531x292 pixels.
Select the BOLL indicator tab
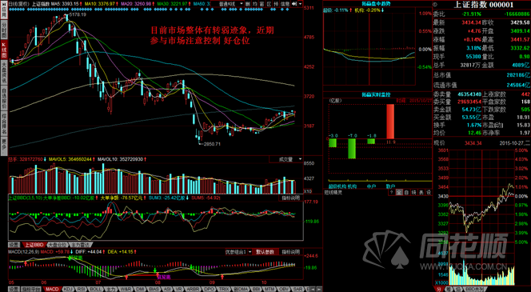click(x=94, y=289)
